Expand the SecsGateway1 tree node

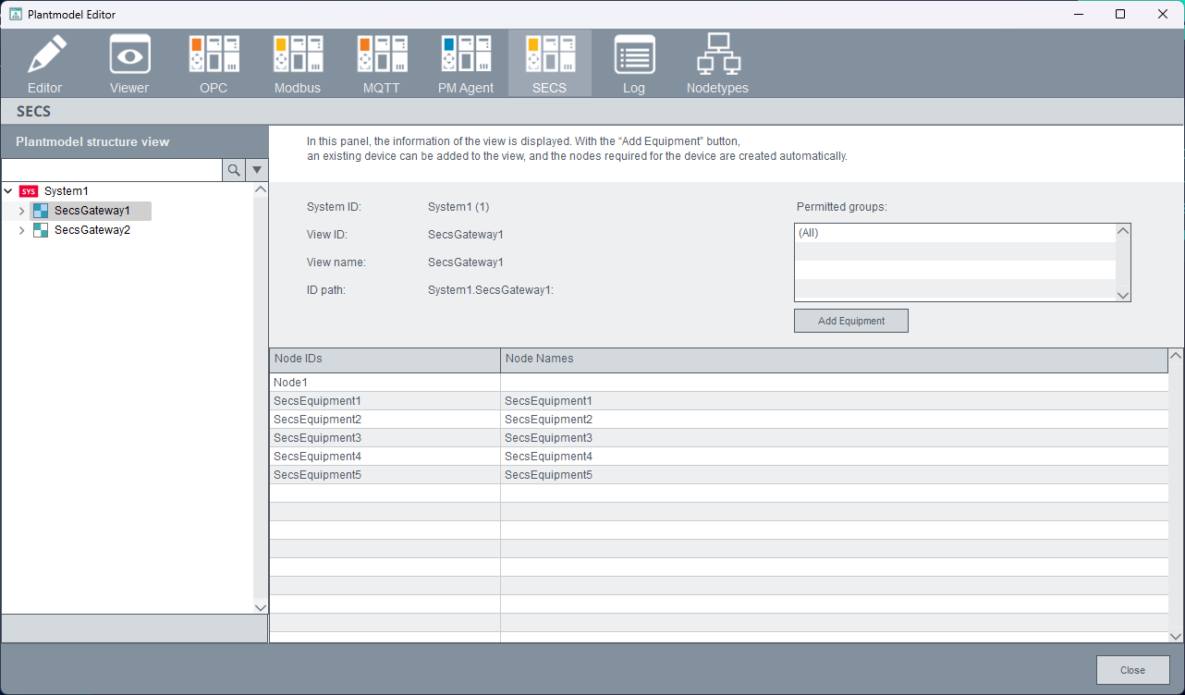[22, 211]
